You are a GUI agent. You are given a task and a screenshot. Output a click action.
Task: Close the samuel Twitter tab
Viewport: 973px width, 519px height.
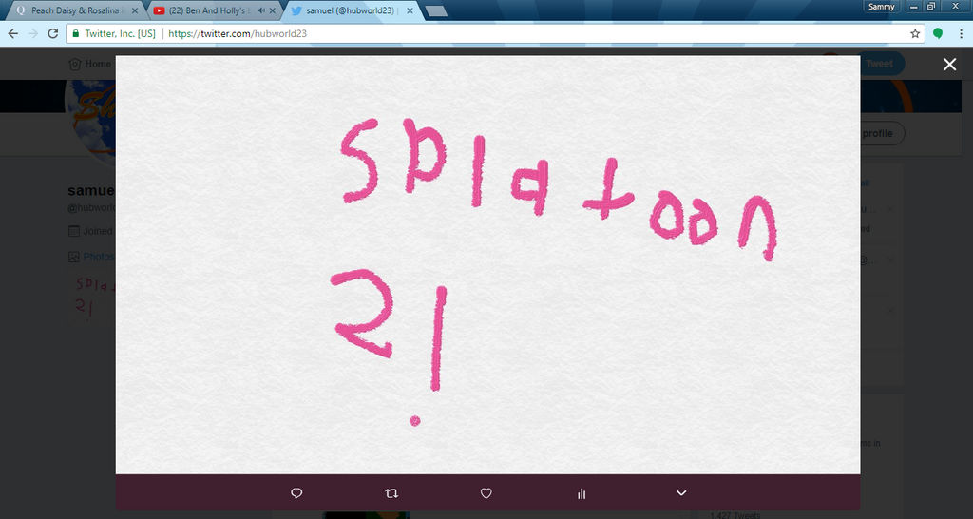coord(410,10)
